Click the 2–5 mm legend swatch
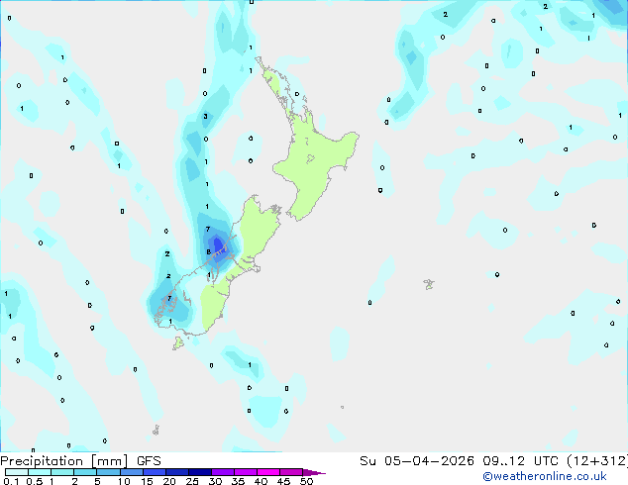 point(86,472)
